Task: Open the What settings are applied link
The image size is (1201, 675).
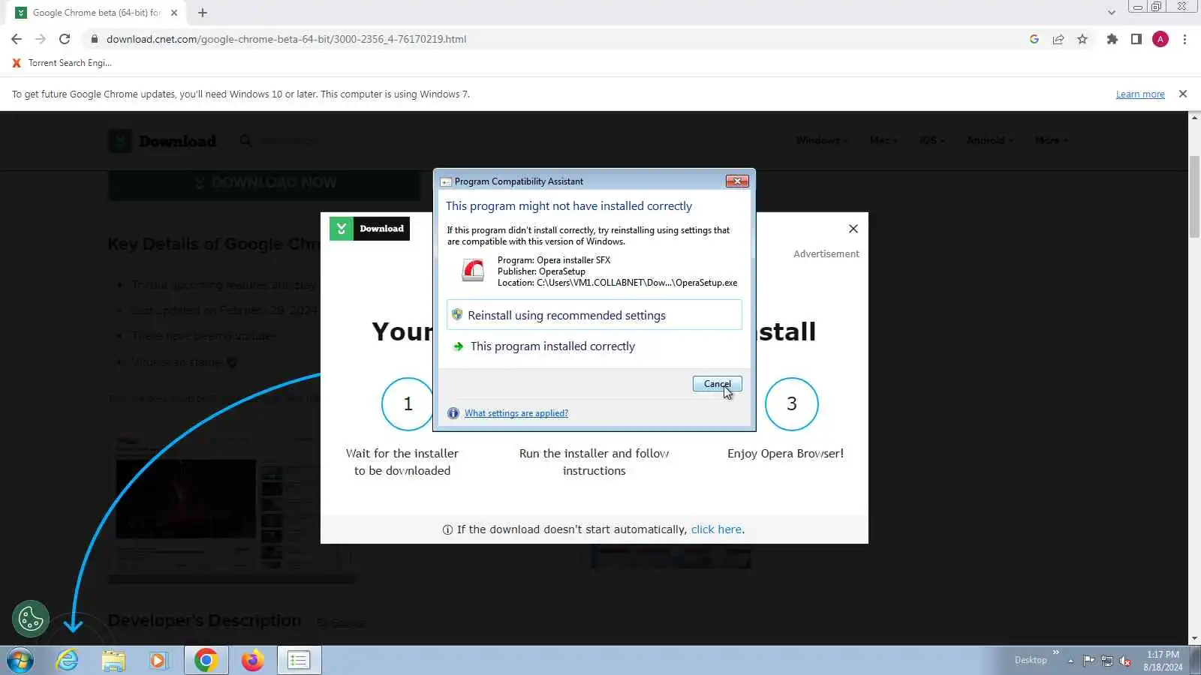Action: [516, 413]
